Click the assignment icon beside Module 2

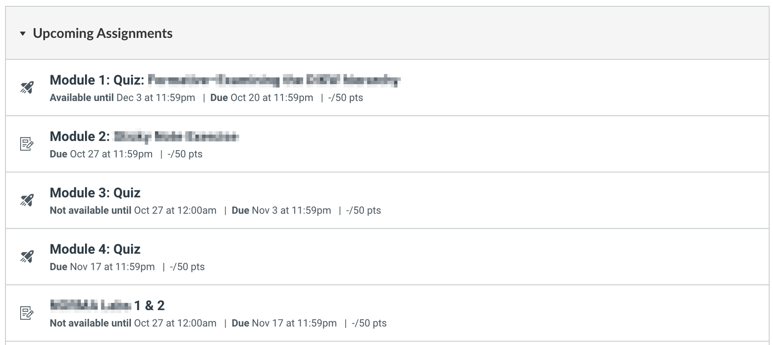[27, 144]
